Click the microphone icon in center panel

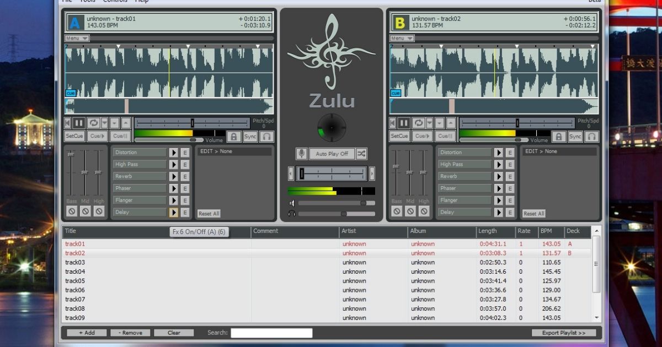tap(301, 154)
